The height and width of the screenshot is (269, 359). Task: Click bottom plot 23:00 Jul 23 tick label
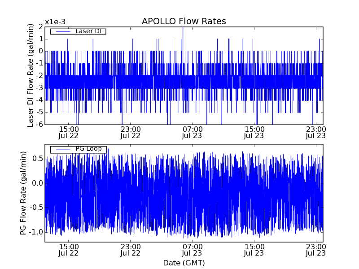click(316, 250)
